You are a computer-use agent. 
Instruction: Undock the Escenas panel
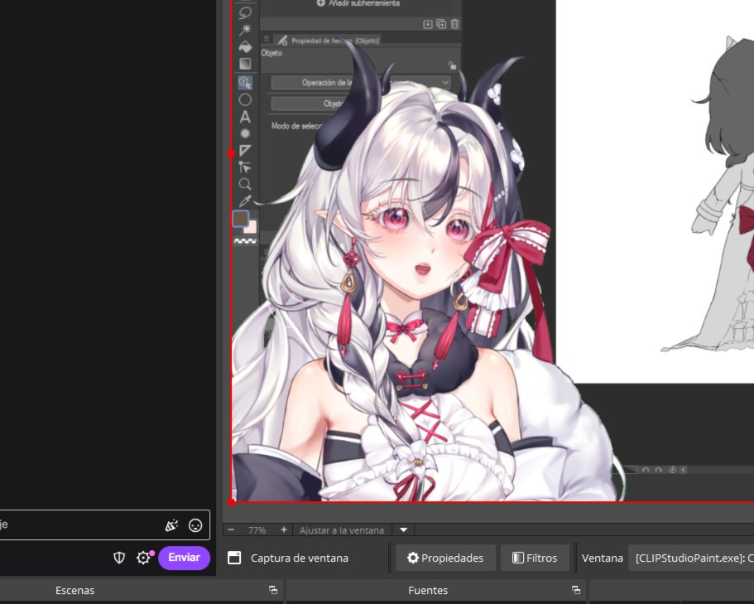(x=273, y=590)
